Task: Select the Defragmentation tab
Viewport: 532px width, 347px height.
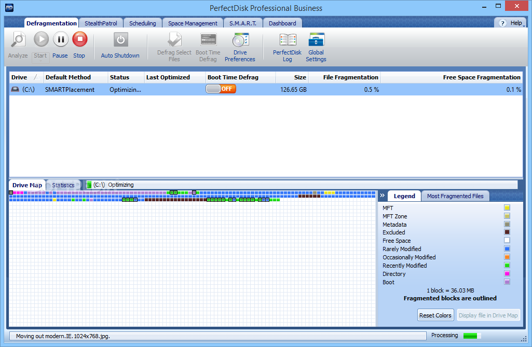Action: pos(51,23)
